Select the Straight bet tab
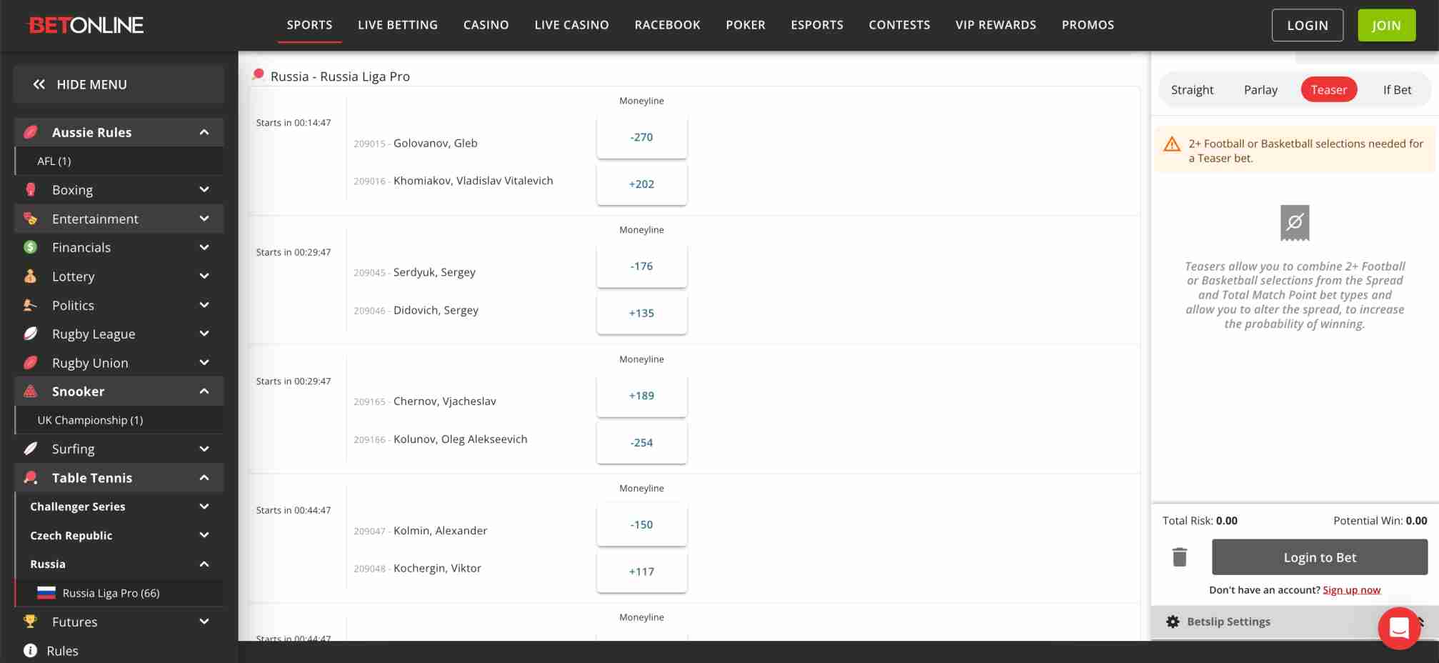Screen dimensions: 1439x663 tap(1191, 89)
